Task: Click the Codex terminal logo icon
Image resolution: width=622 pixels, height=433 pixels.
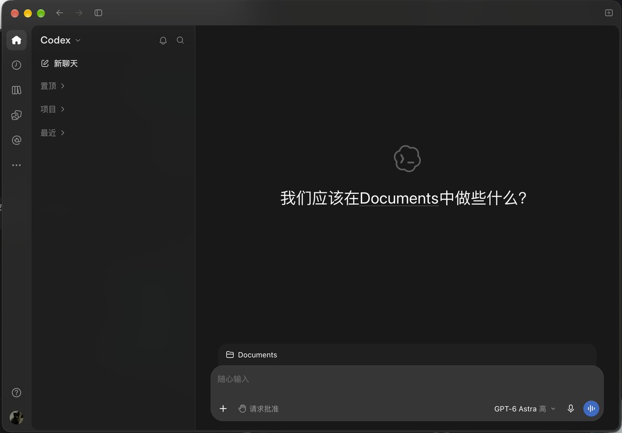Action: [407, 158]
